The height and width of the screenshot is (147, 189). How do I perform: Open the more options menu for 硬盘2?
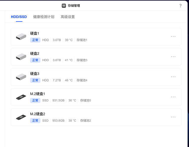(173, 57)
